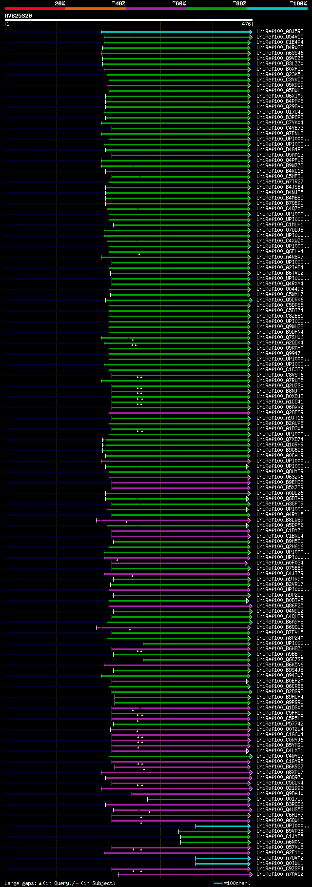Open hit UniRef100_Q9VCZ8
Image resolution: width=312 pixels, height=887 pixels.
(x=280, y=58)
